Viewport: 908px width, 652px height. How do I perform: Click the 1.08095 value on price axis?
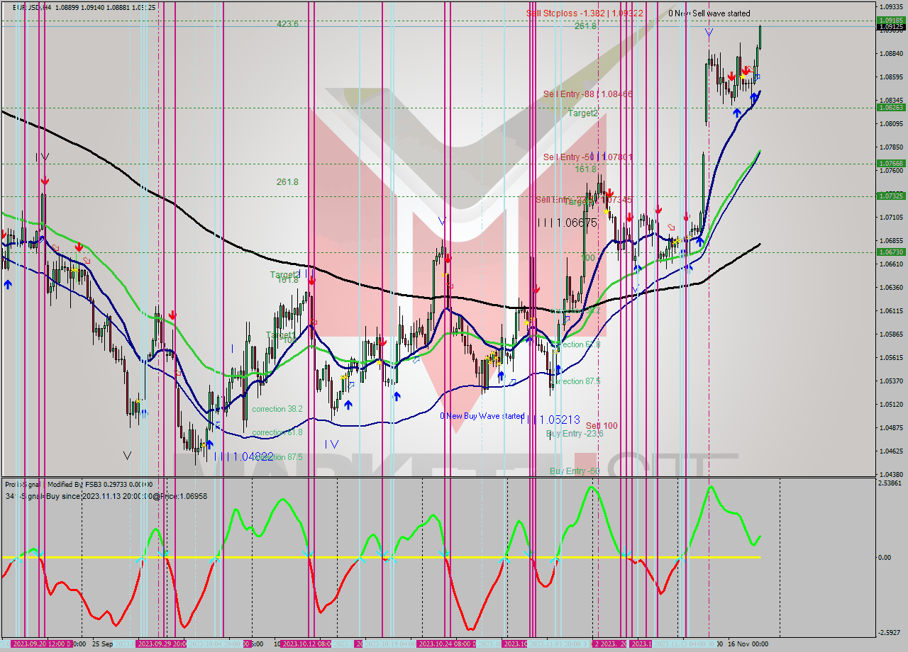(x=891, y=123)
